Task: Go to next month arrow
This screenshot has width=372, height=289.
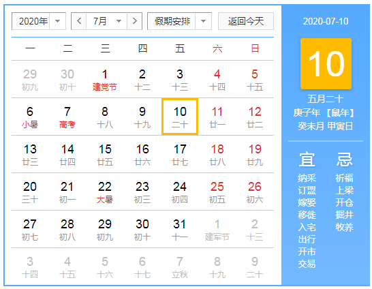Action: point(134,21)
